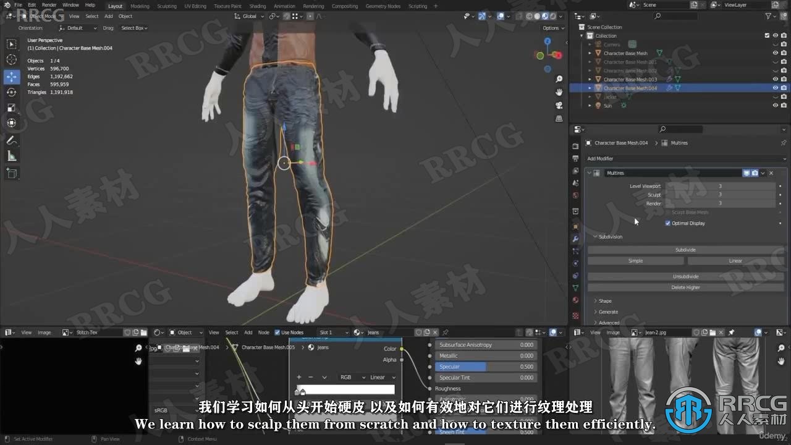791x445 pixels.
Task: Open the Physics properties tab
Action: point(575,263)
